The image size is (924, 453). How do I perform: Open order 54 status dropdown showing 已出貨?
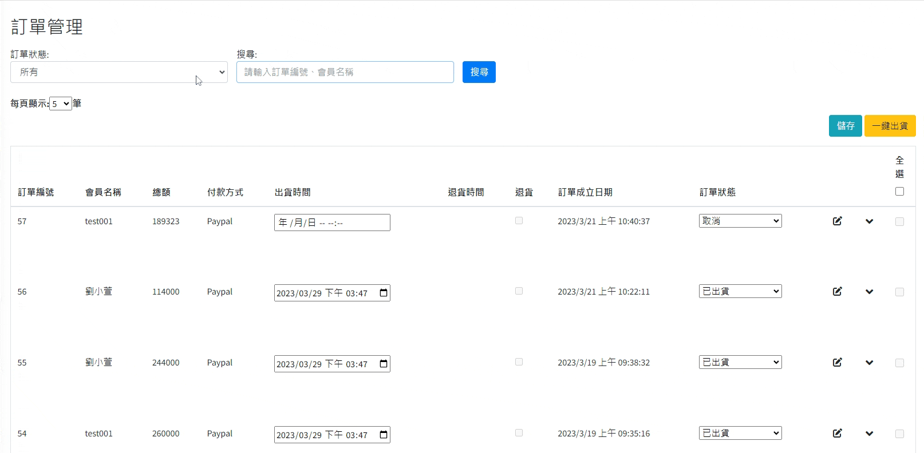coord(740,433)
